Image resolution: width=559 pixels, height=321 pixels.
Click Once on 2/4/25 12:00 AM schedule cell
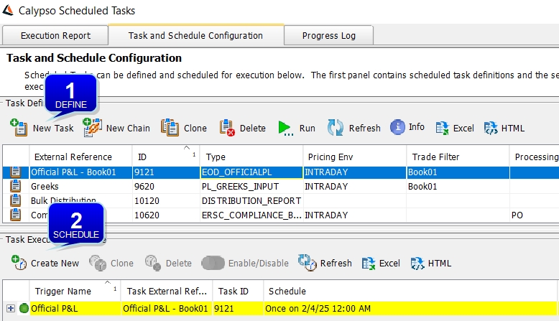[x=410, y=309]
